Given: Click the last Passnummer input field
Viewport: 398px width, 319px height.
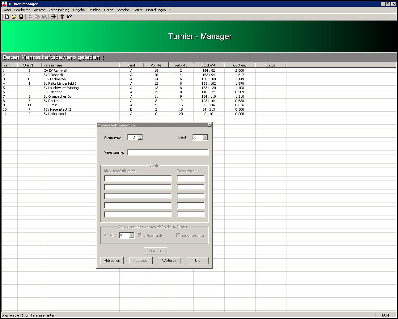Looking at the screenshot, I should [190, 215].
